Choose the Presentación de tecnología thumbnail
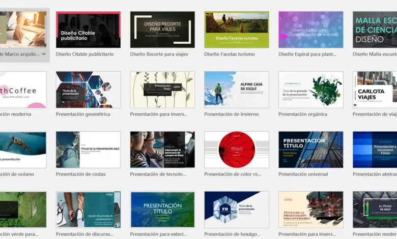Viewport: 397px width, 239px height. click(162, 150)
